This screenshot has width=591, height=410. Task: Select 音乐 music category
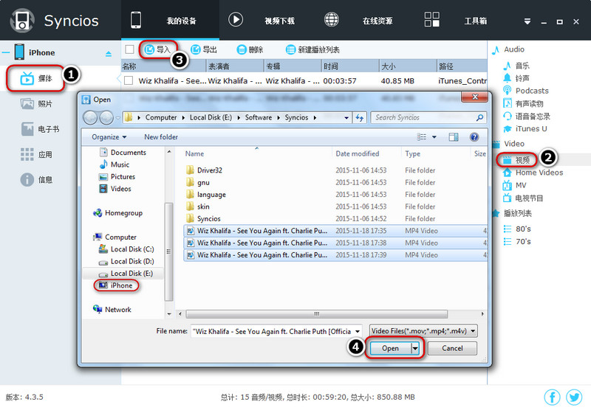pyautogui.click(x=516, y=66)
